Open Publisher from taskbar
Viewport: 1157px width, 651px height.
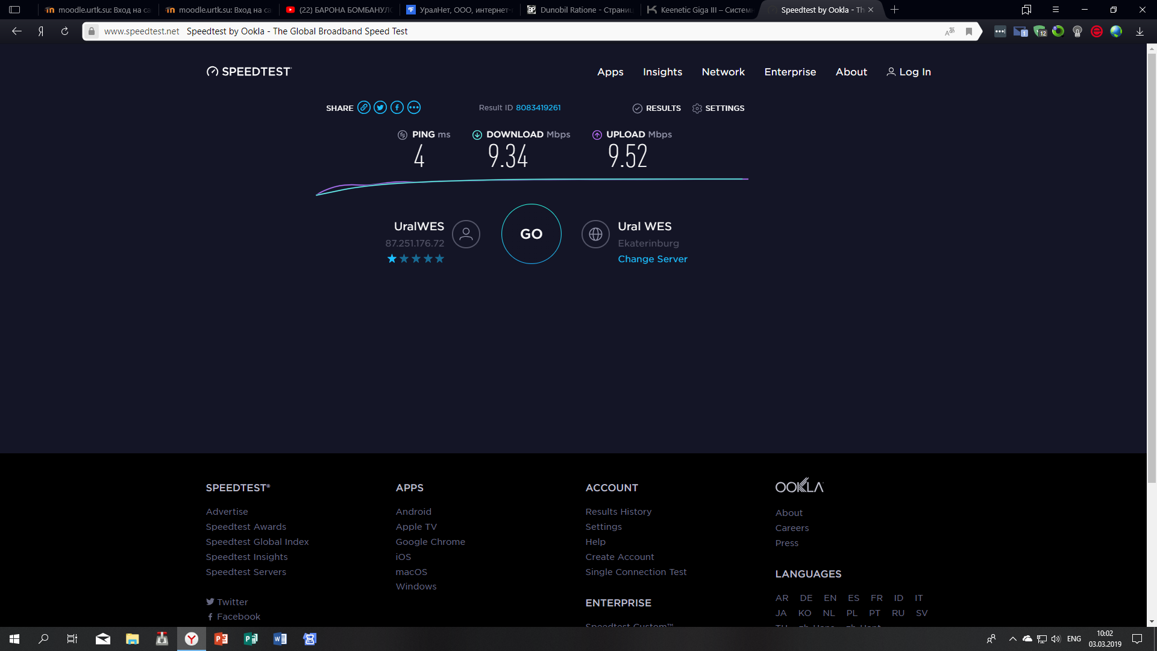click(x=251, y=639)
